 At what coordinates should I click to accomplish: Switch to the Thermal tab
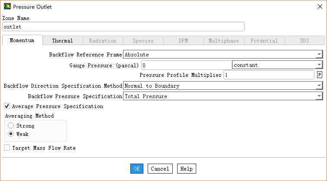pyautogui.click(x=62, y=41)
